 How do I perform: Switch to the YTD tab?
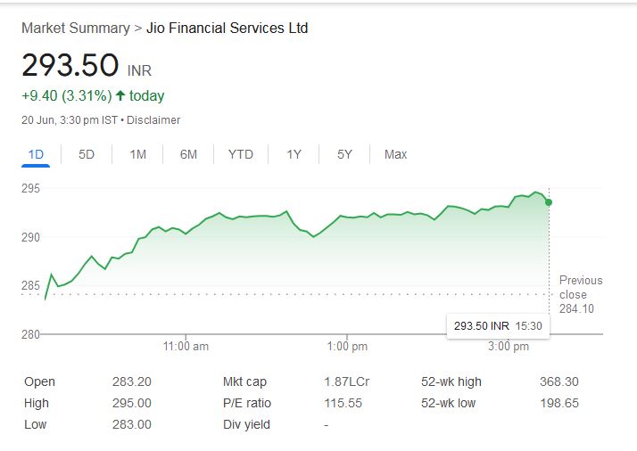tap(240, 154)
